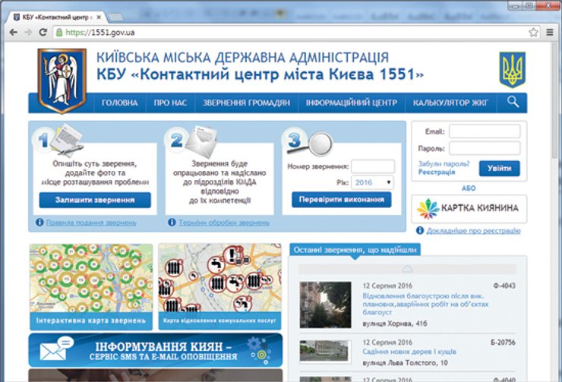
Task: Open the Chrome hamburger menu
Action: pyautogui.click(x=548, y=33)
